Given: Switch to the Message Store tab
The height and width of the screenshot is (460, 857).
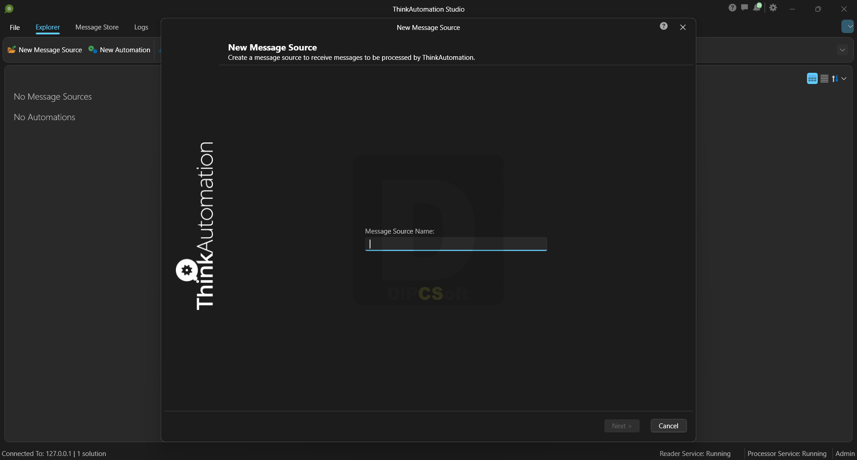Looking at the screenshot, I should (97, 27).
